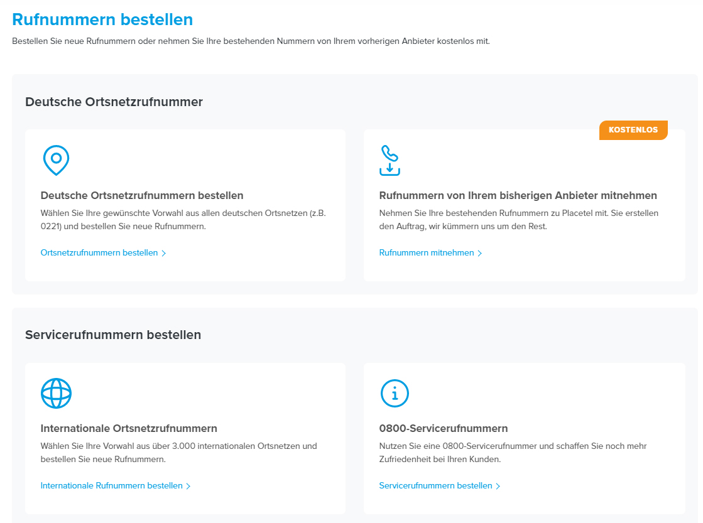The width and height of the screenshot is (703, 523).
Task: Click the orange KOSTENLOS badge
Action: tap(633, 130)
